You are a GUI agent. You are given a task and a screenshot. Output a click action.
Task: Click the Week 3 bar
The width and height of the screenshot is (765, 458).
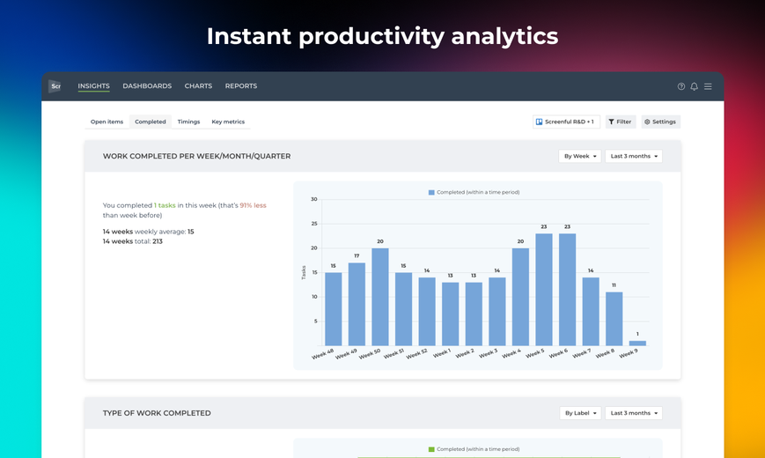pyautogui.click(x=497, y=312)
